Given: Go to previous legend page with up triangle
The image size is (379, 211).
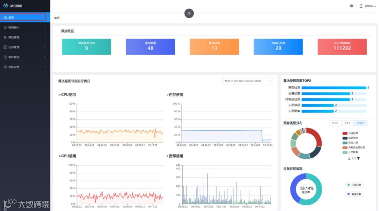Looking at the screenshot, I should 349,159.
